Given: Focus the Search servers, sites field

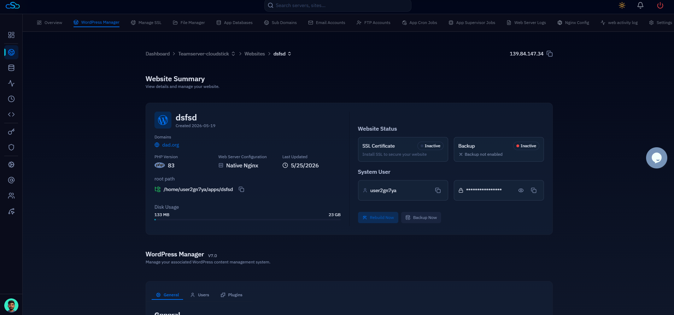Looking at the screenshot, I should 338,5.
